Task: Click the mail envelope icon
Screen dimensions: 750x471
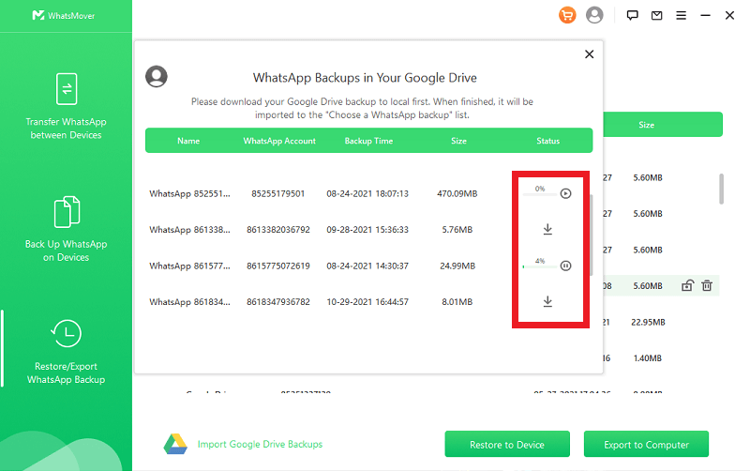Action: pyautogui.click(x=657, y=15)
